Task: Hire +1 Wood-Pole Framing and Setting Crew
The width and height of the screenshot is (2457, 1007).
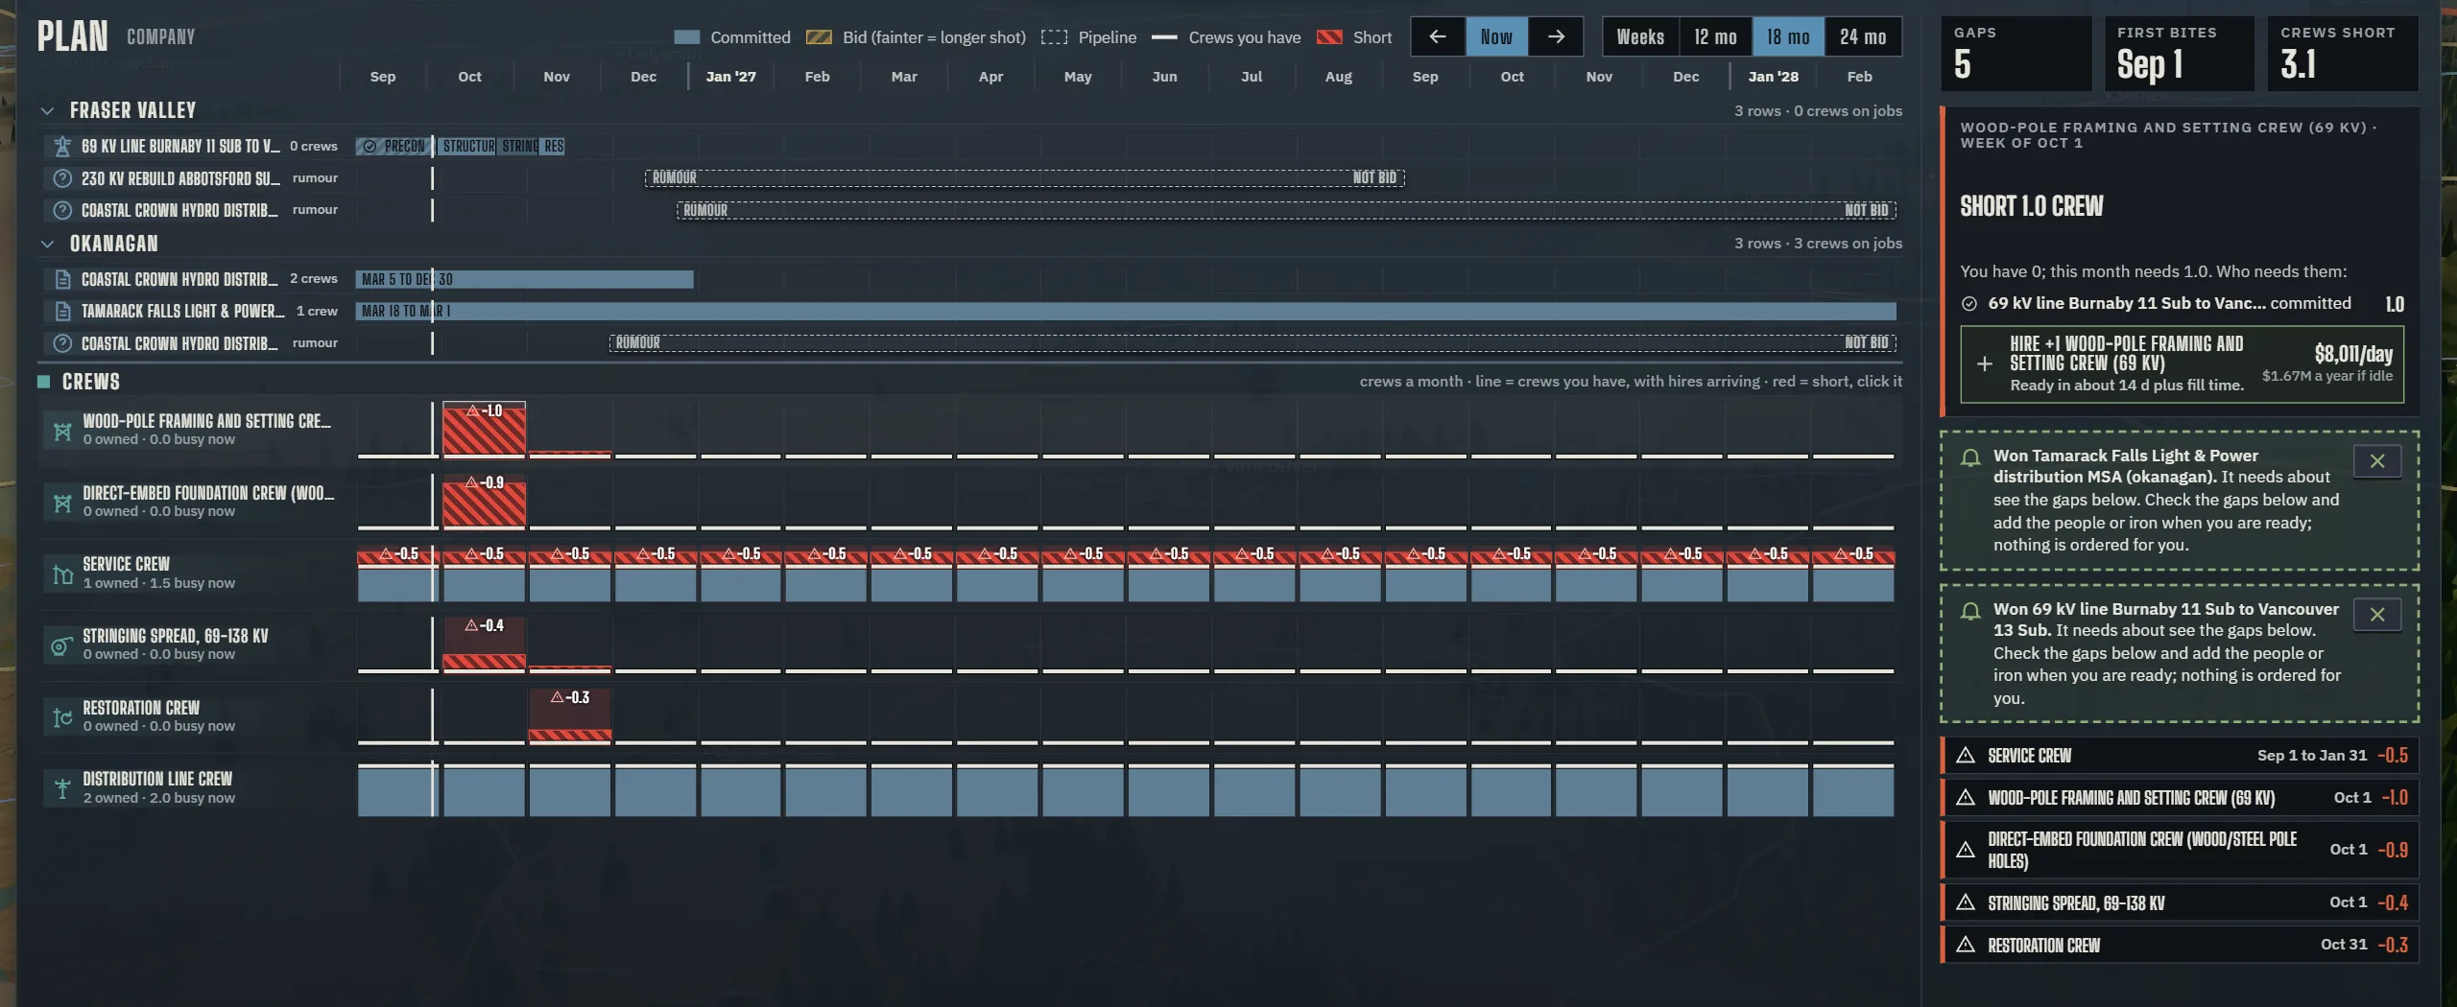Action: (x=2182, y=364)
